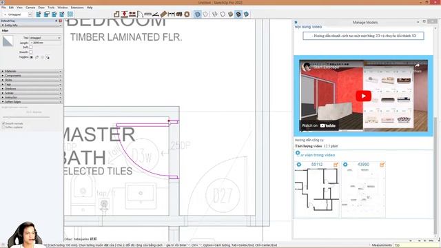Activate the highlighted blue face-style icon
This screenshot has width=441, height=248.
(198, 14)
